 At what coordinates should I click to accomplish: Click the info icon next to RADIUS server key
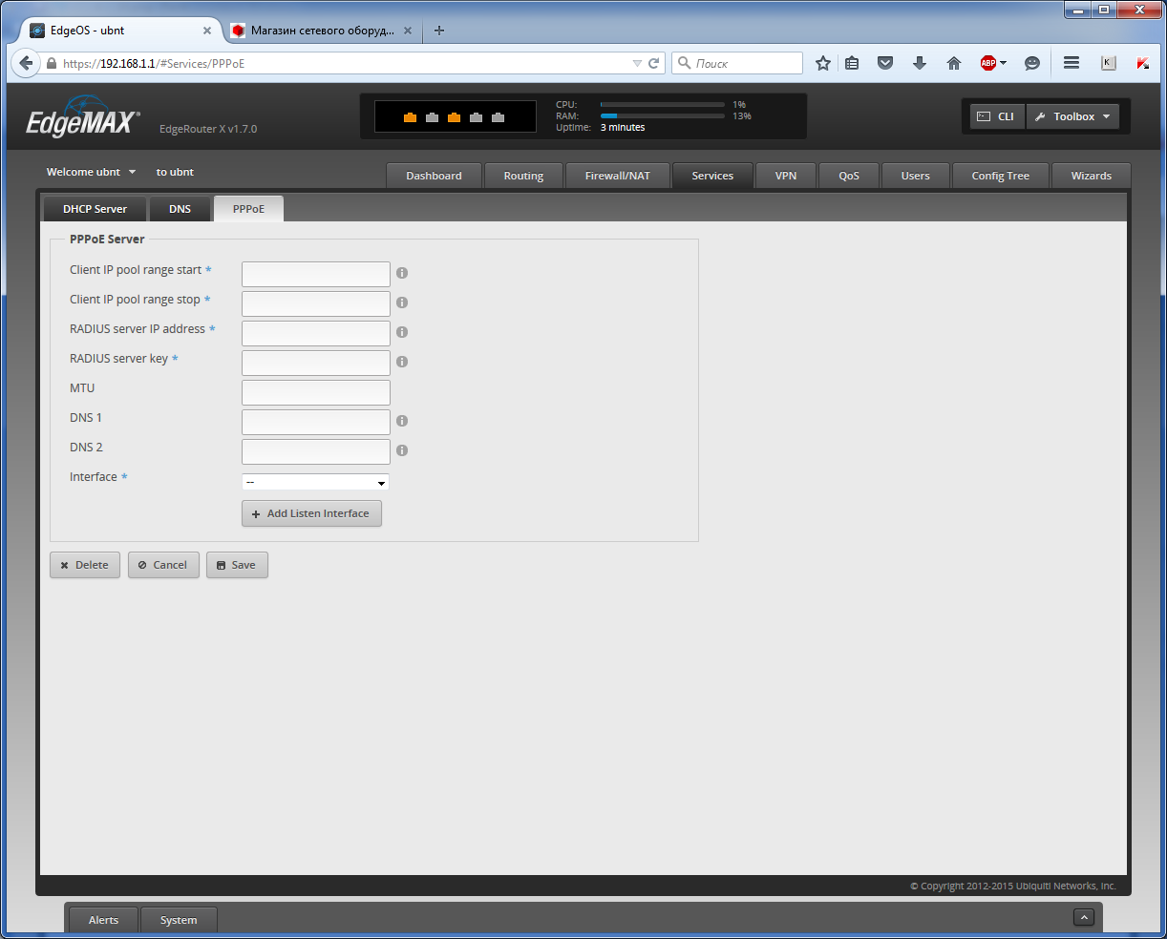point(401,362)
